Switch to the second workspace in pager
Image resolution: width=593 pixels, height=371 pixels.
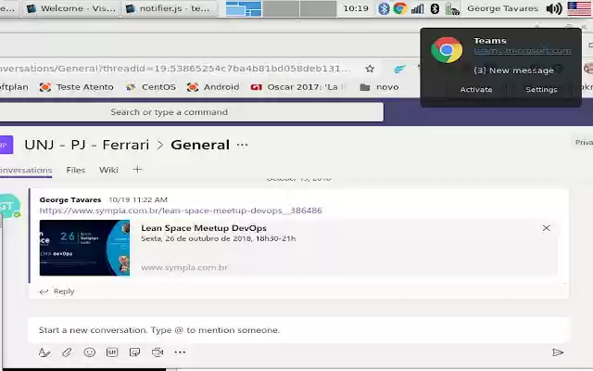281,8
